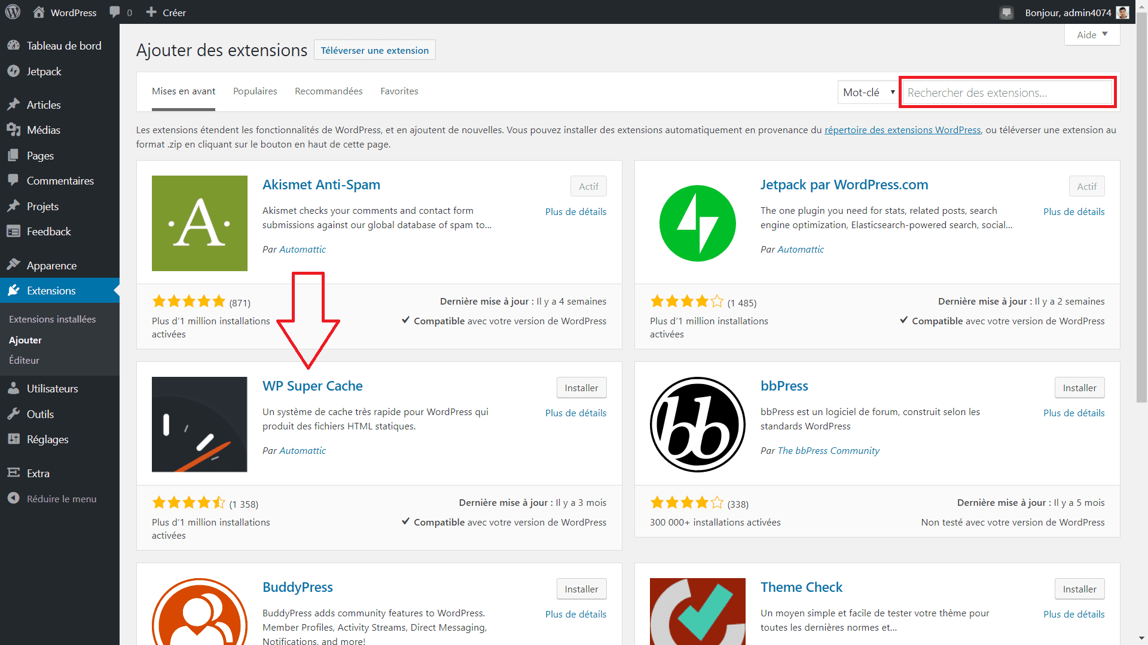The image size is (1148, 645).
Task: Switch to the Recommandées tab
Action: coord(329,91)
